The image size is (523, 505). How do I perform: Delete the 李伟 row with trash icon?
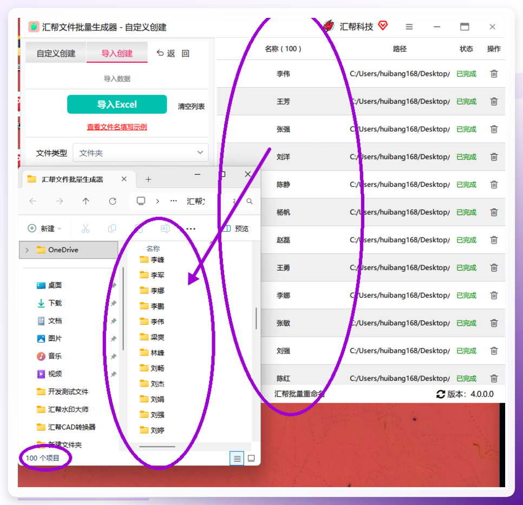pos(494,74)
